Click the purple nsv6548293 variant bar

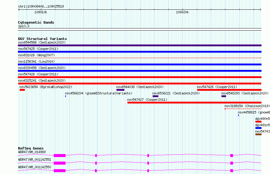coord(224,96)
